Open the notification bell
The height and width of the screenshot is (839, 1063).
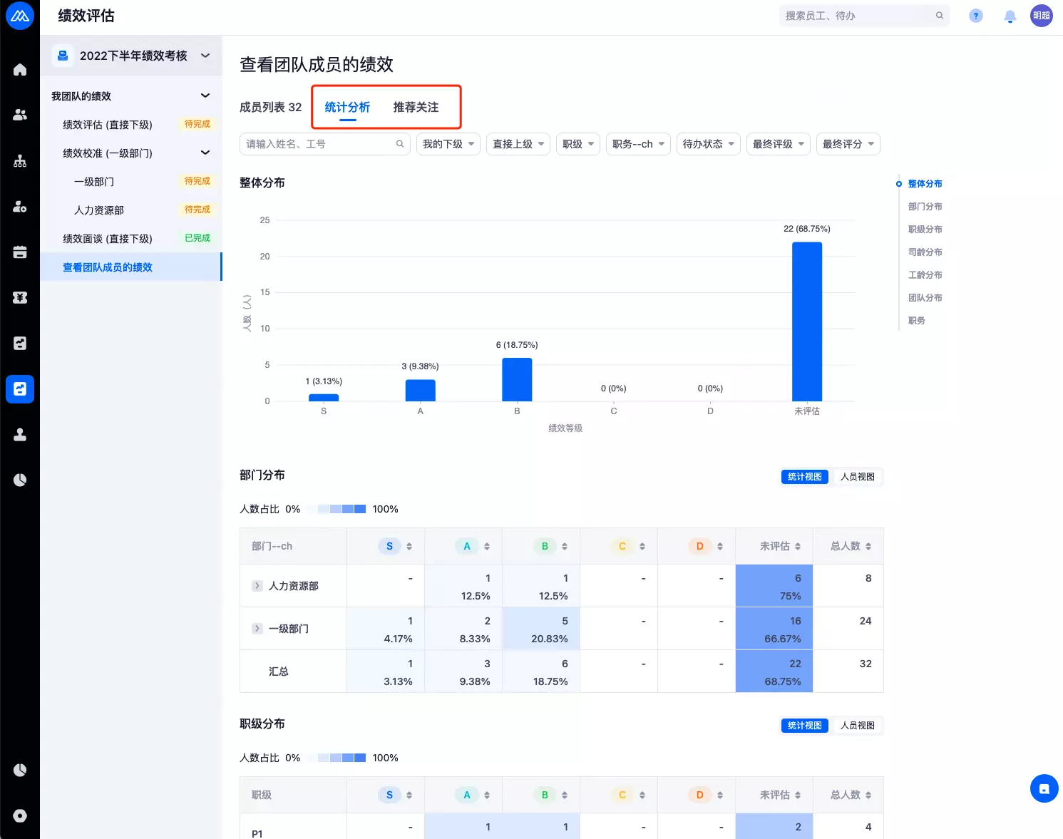tap(1010, 16)
